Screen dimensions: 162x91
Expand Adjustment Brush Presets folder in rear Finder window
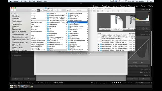pyautogui.click(x=99, y=45)
